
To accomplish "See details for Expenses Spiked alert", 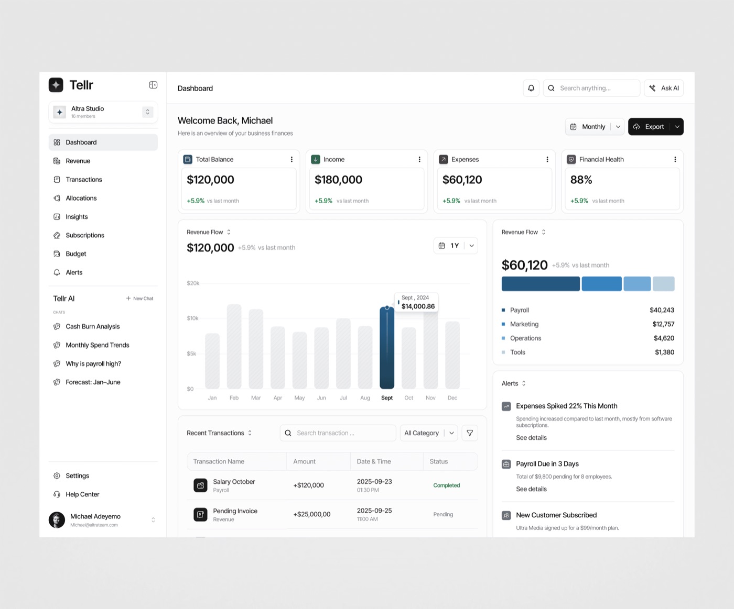I will (531, 438).
